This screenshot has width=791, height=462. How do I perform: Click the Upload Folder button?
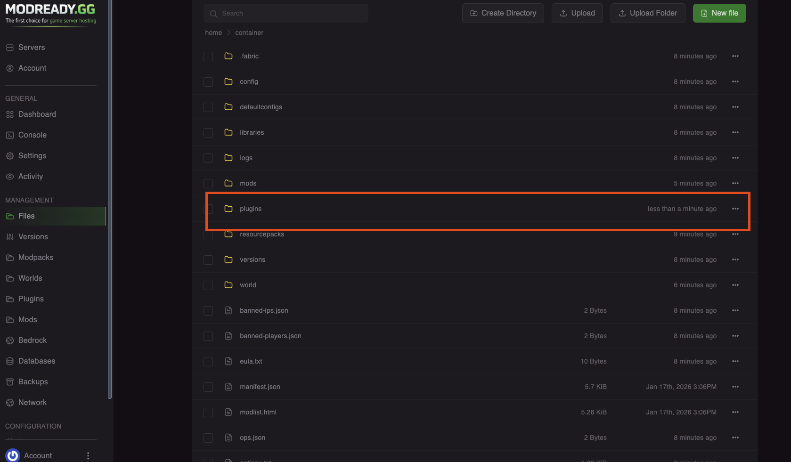click(647, 13)
